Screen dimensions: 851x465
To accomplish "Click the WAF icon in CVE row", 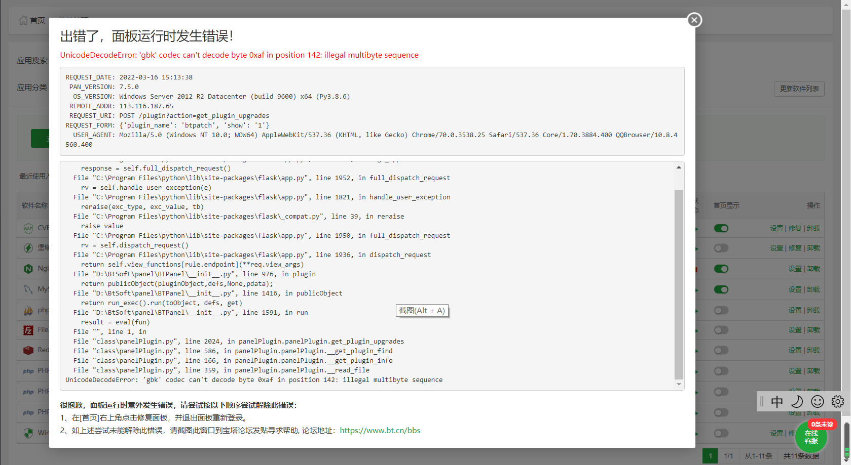I will (x=28, y=228).
